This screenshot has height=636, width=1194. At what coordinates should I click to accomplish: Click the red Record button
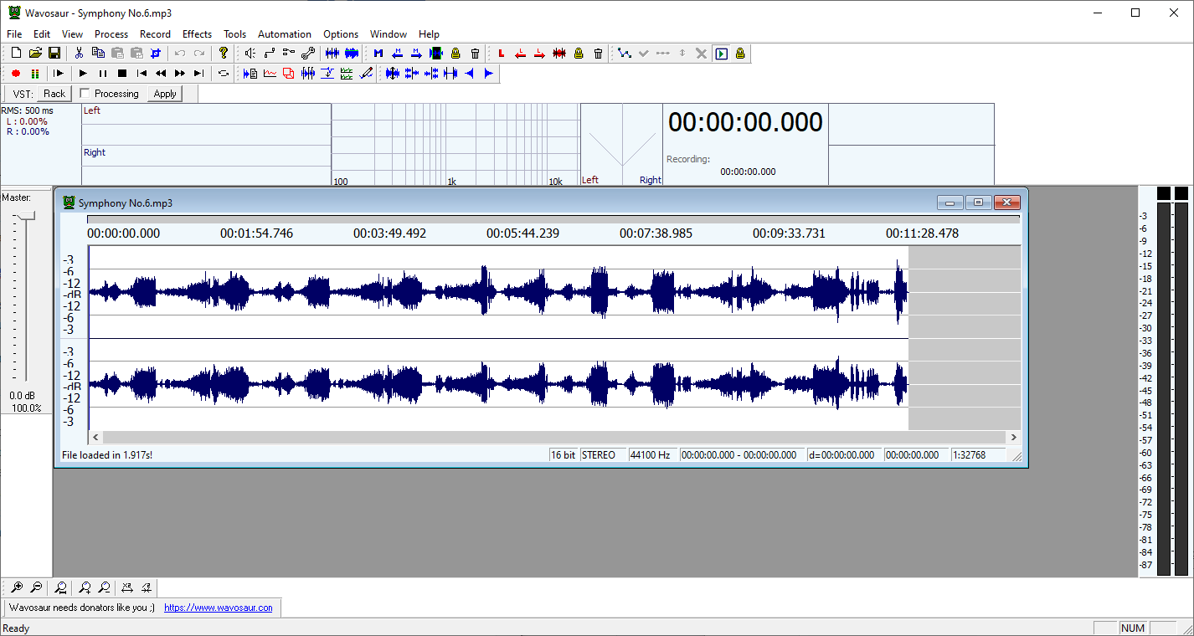point(15,74)
